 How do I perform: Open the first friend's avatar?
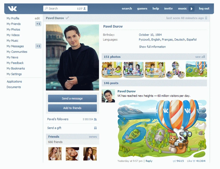[55, 154]
